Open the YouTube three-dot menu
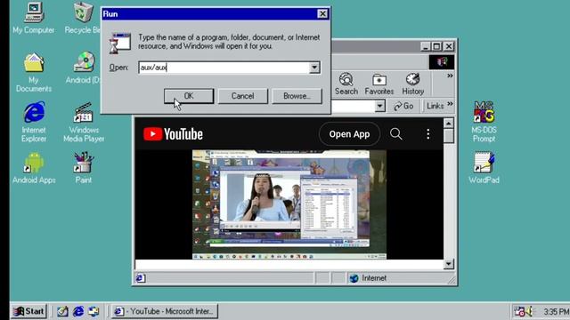Viewport: 570px width, 320px height. (427, 134)
